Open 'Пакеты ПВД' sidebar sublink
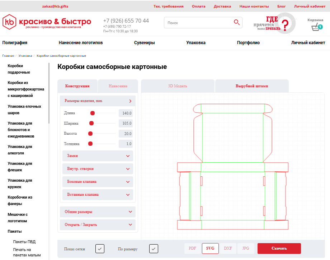This screenshot has height=260, width=330. click(24, 242)
